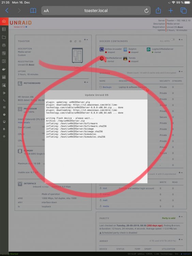Screen dimensions: 192x256
Task: Click LogitechMediaServer container icon
Action: 148,49
